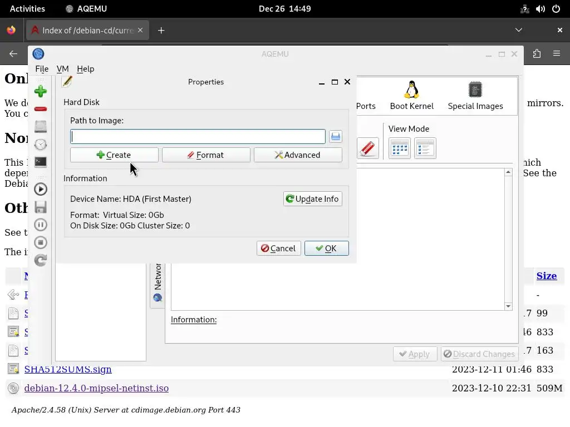Open the SHA512SUMS.sign link
Image resolution: width=570 pixels, height=427 pixels.
[68, 369]
